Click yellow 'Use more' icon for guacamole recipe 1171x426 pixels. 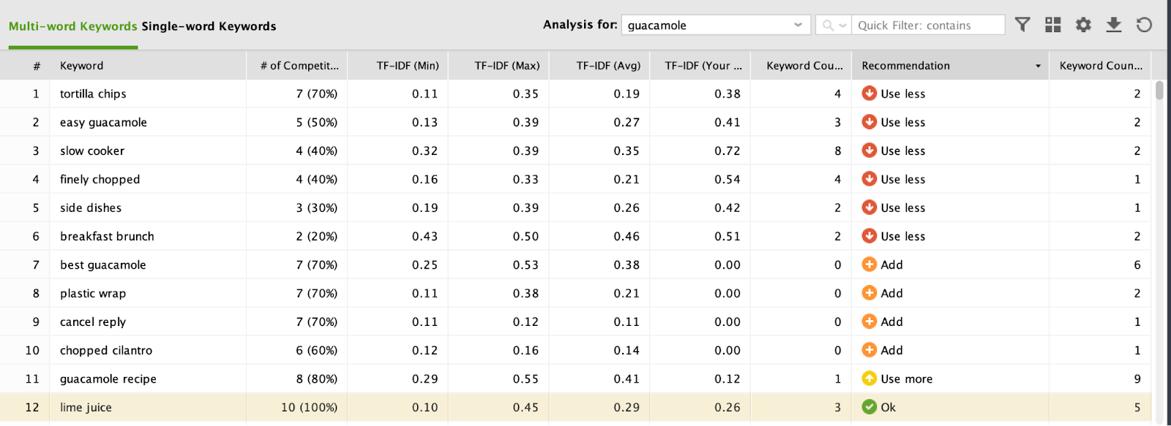869,379
